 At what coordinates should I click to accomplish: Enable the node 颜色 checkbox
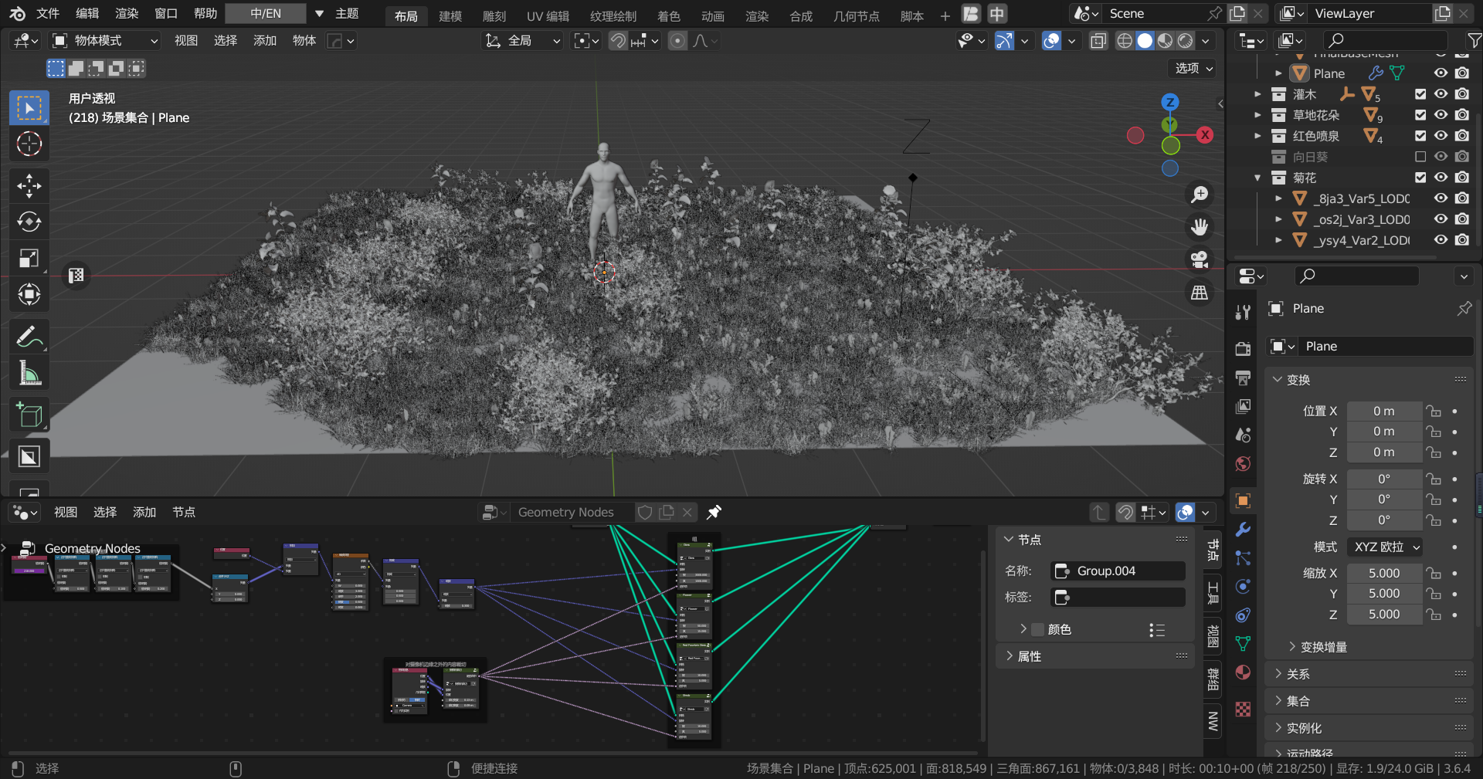pyautogui.click(x=1038, y=629)
